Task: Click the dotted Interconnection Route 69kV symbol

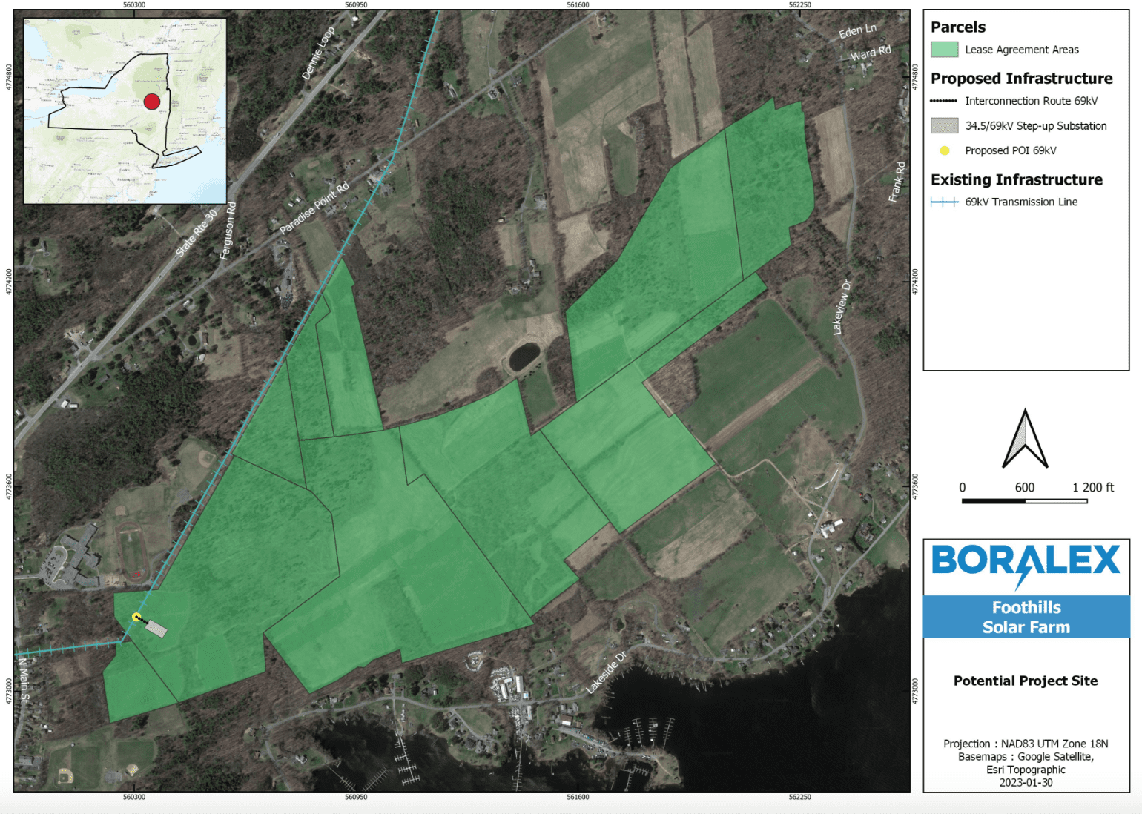Action: click(944, 101)
